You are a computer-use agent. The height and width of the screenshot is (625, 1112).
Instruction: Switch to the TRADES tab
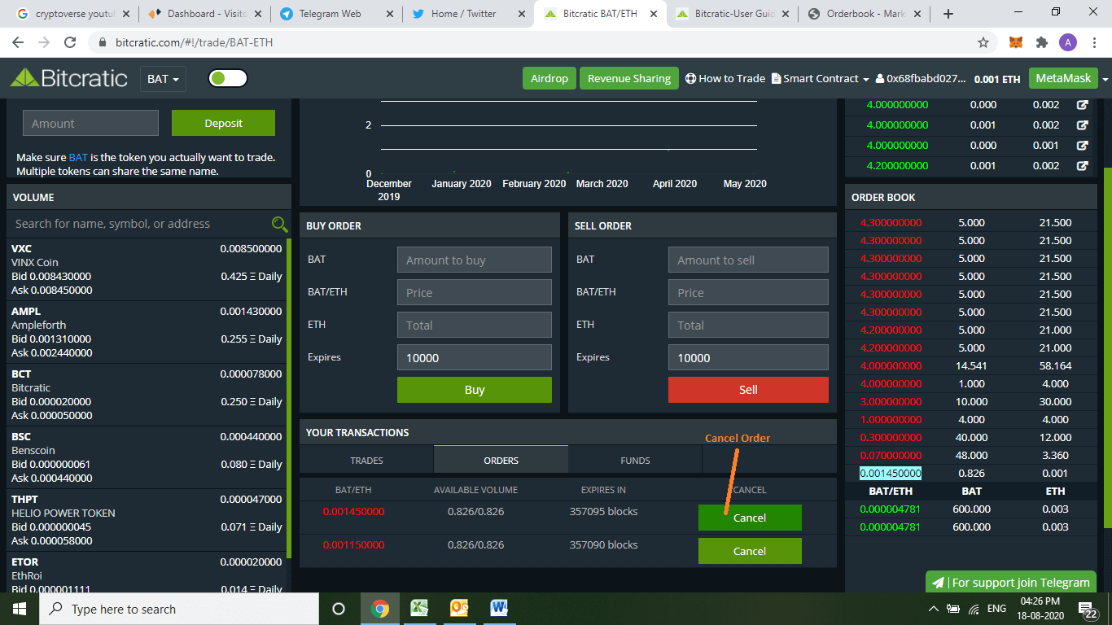(x=366, y=460)
